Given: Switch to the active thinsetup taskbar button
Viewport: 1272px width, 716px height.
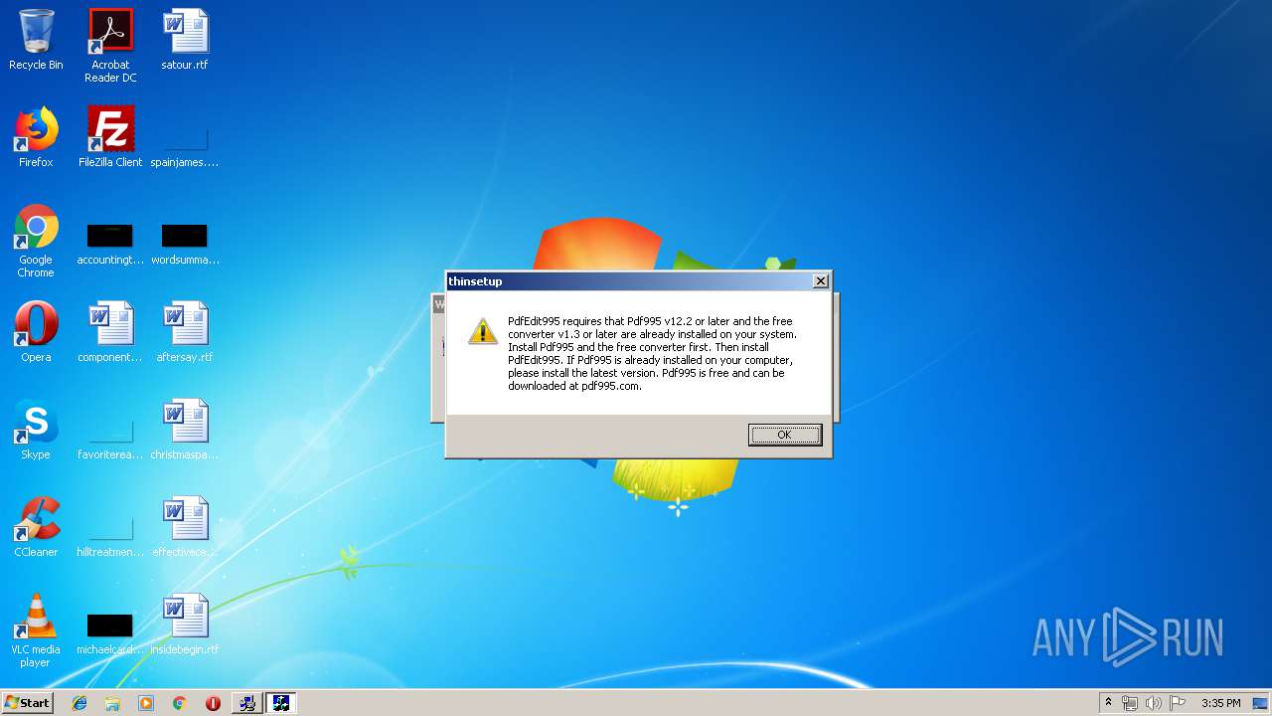Looking at the screenshot, I should (x=281, y=703).
